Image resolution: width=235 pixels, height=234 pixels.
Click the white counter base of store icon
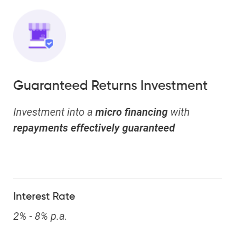tap(37, 44)
